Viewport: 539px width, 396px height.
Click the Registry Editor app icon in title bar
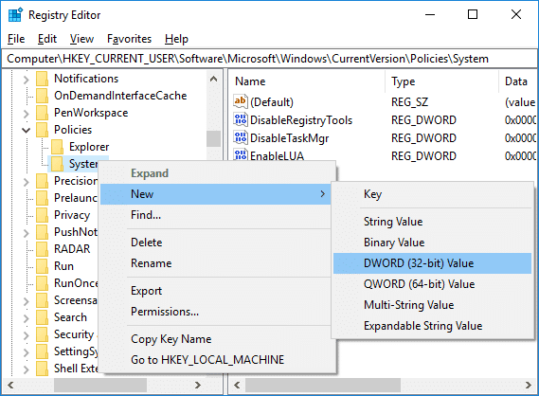point(15,15)
